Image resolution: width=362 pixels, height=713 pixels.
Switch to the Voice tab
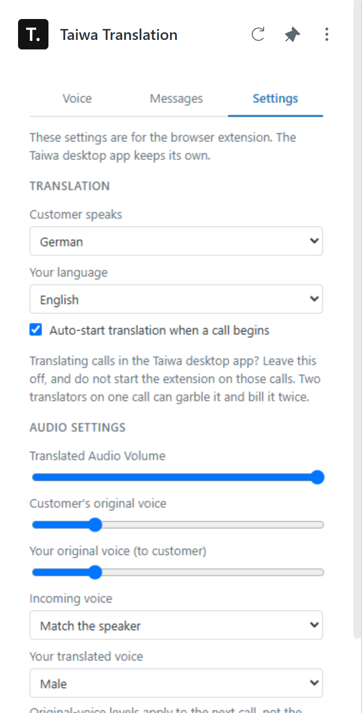(77, 98)
